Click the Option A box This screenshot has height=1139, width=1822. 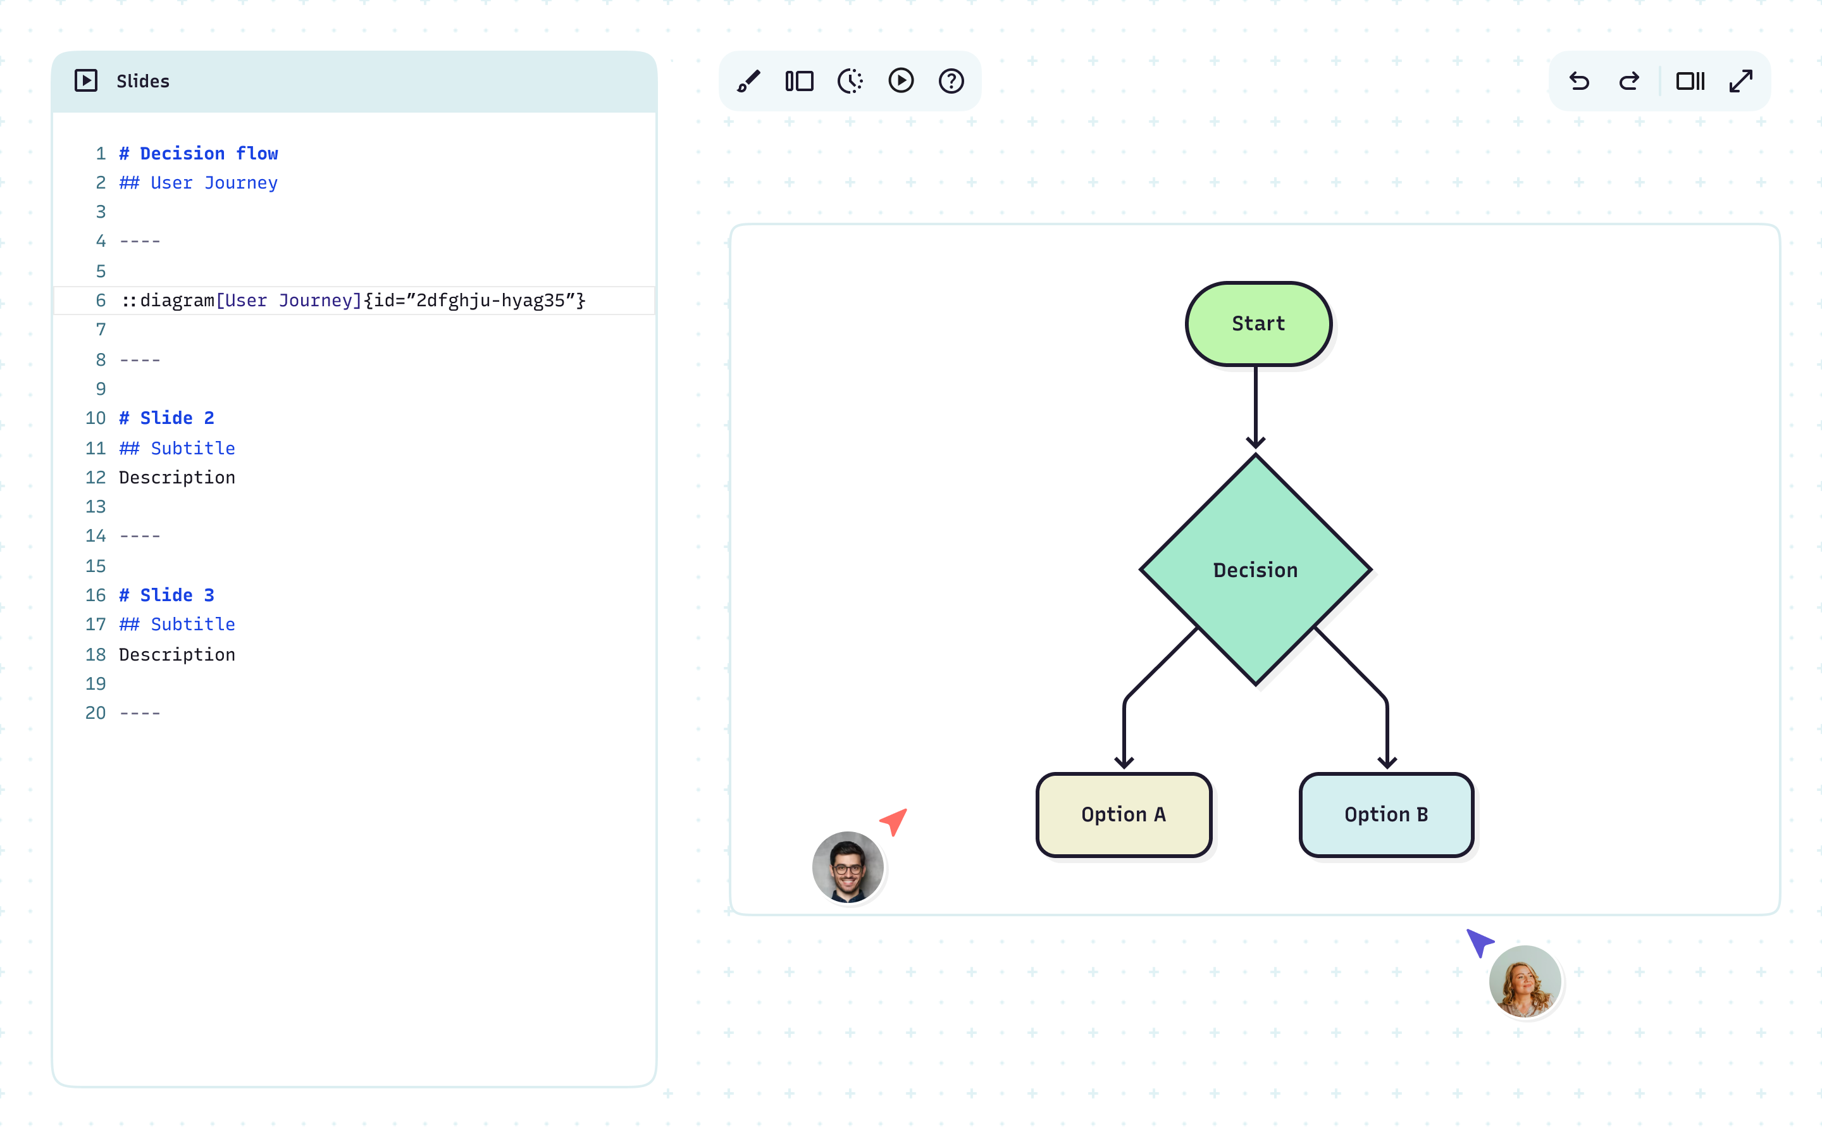pos(1122,814)
